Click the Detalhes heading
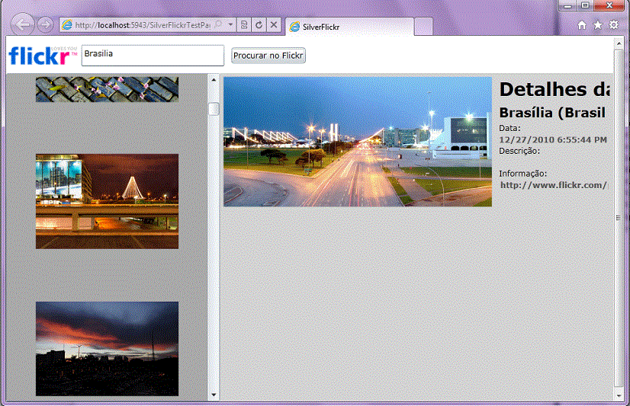 pos(554,89)
